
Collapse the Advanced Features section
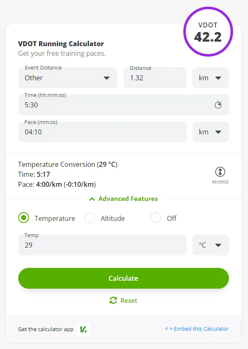pos(124,199)
